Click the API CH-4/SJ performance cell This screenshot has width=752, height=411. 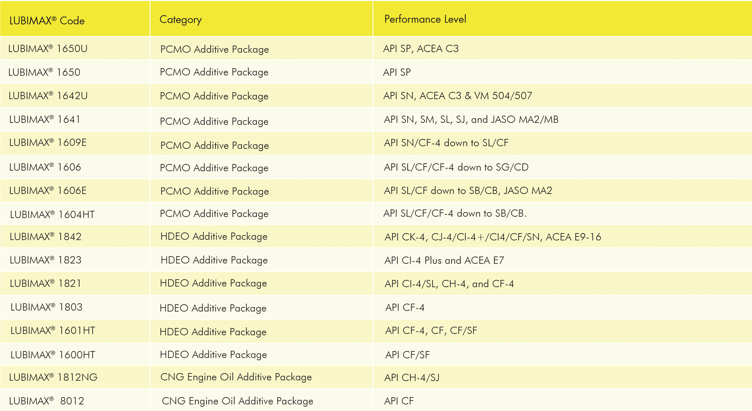(562, 377)
